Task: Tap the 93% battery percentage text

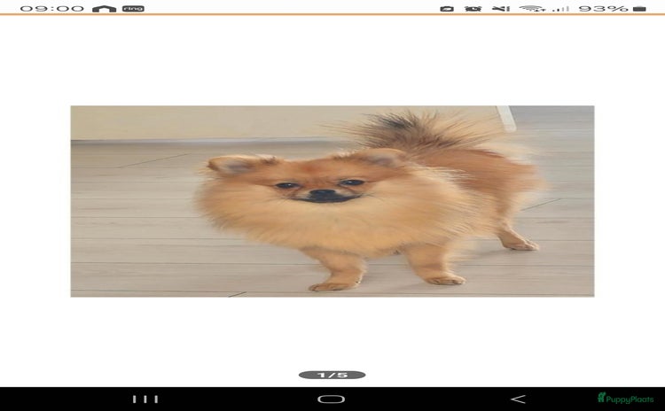Action: point(603,9)
